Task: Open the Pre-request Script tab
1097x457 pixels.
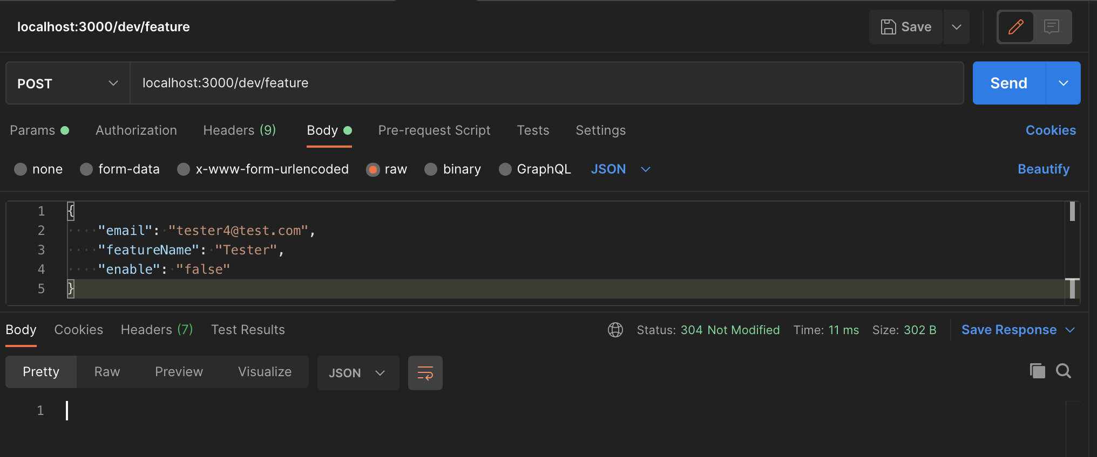Action: (x=434, y=130)
